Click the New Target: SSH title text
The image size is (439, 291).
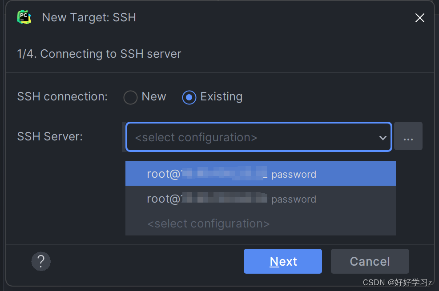click(x=89, y=18)
